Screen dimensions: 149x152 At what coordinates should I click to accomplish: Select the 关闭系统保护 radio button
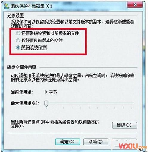click(x=18, y=48)
